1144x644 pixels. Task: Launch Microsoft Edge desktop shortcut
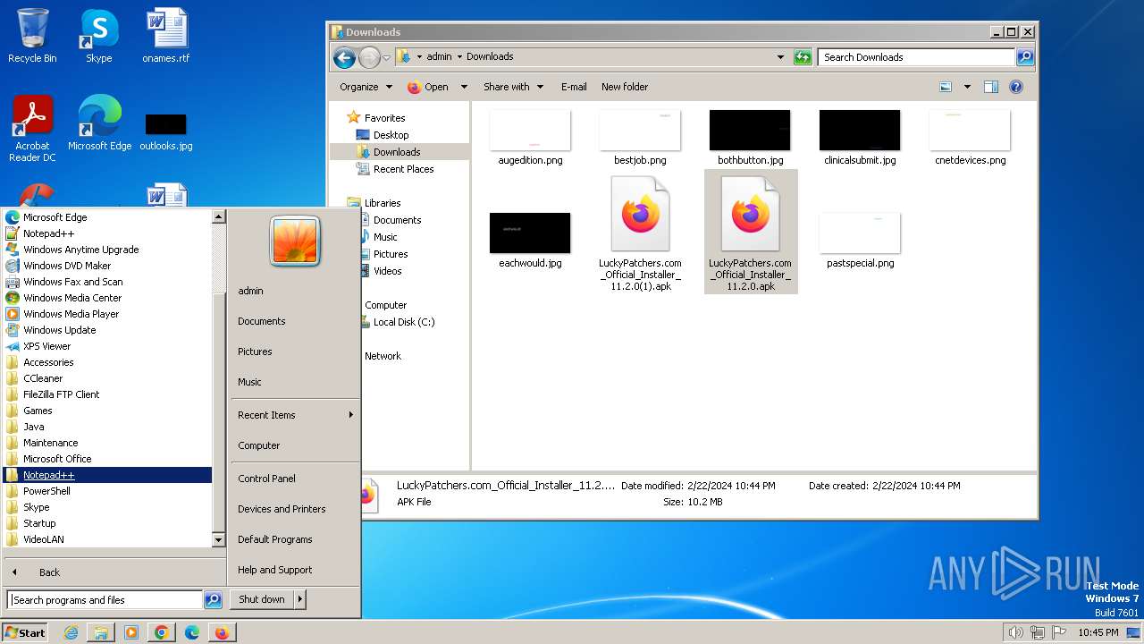pyautogui.click(x=99, y=123)
